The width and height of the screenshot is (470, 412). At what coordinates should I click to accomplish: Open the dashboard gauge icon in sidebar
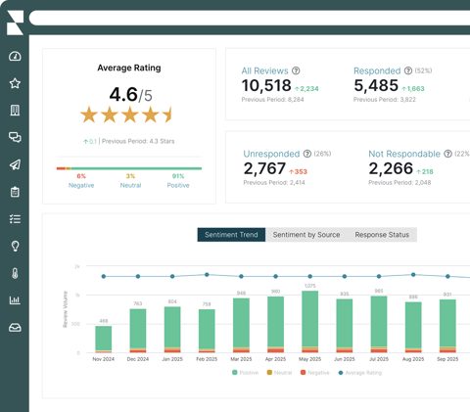(x=15, y=56)
